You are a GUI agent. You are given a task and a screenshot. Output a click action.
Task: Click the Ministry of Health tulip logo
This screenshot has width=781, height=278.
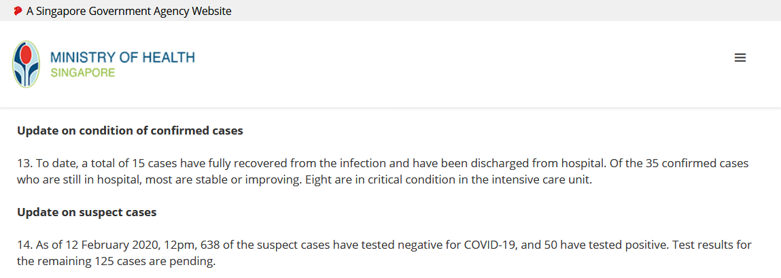click(26, 65)
